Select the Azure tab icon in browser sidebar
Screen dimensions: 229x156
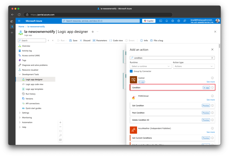point(12,27)
